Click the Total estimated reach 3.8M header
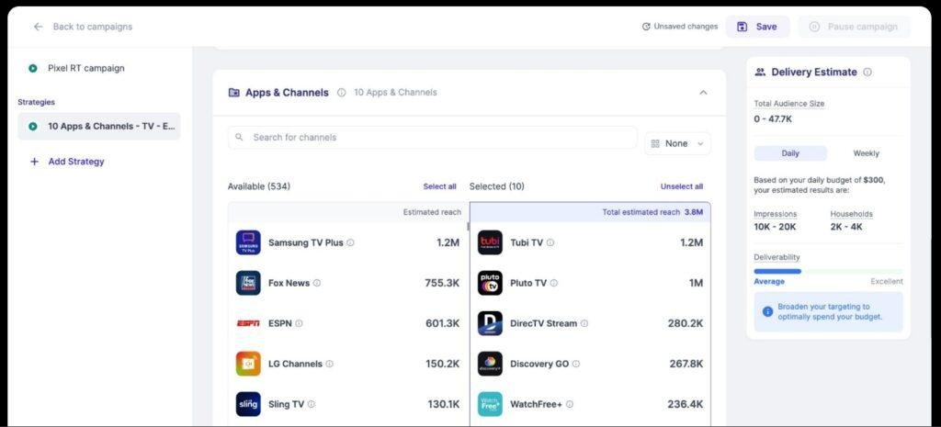 [x=652, y=212]
